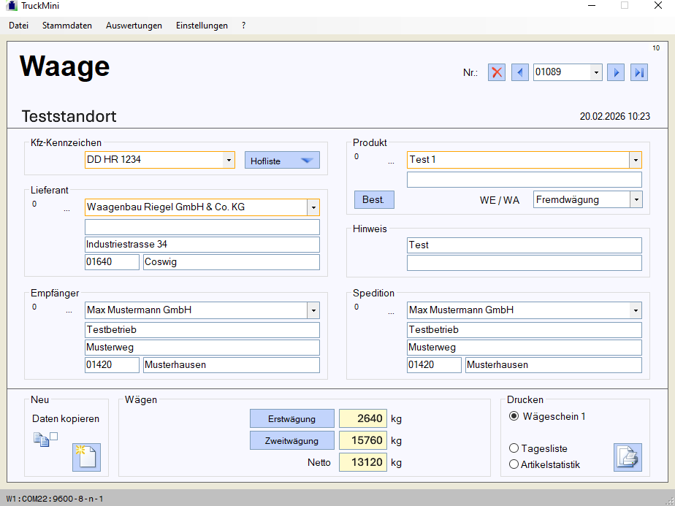This screenshot has height=506, width=675.
Task: Expand the WE / WA Fremdwägung dropdown
Action: point(636,199)
